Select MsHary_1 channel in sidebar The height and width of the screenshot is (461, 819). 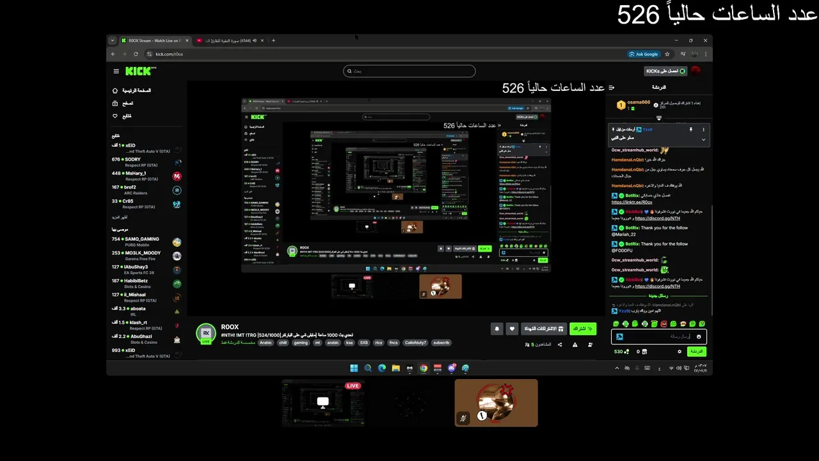[146, 176]
